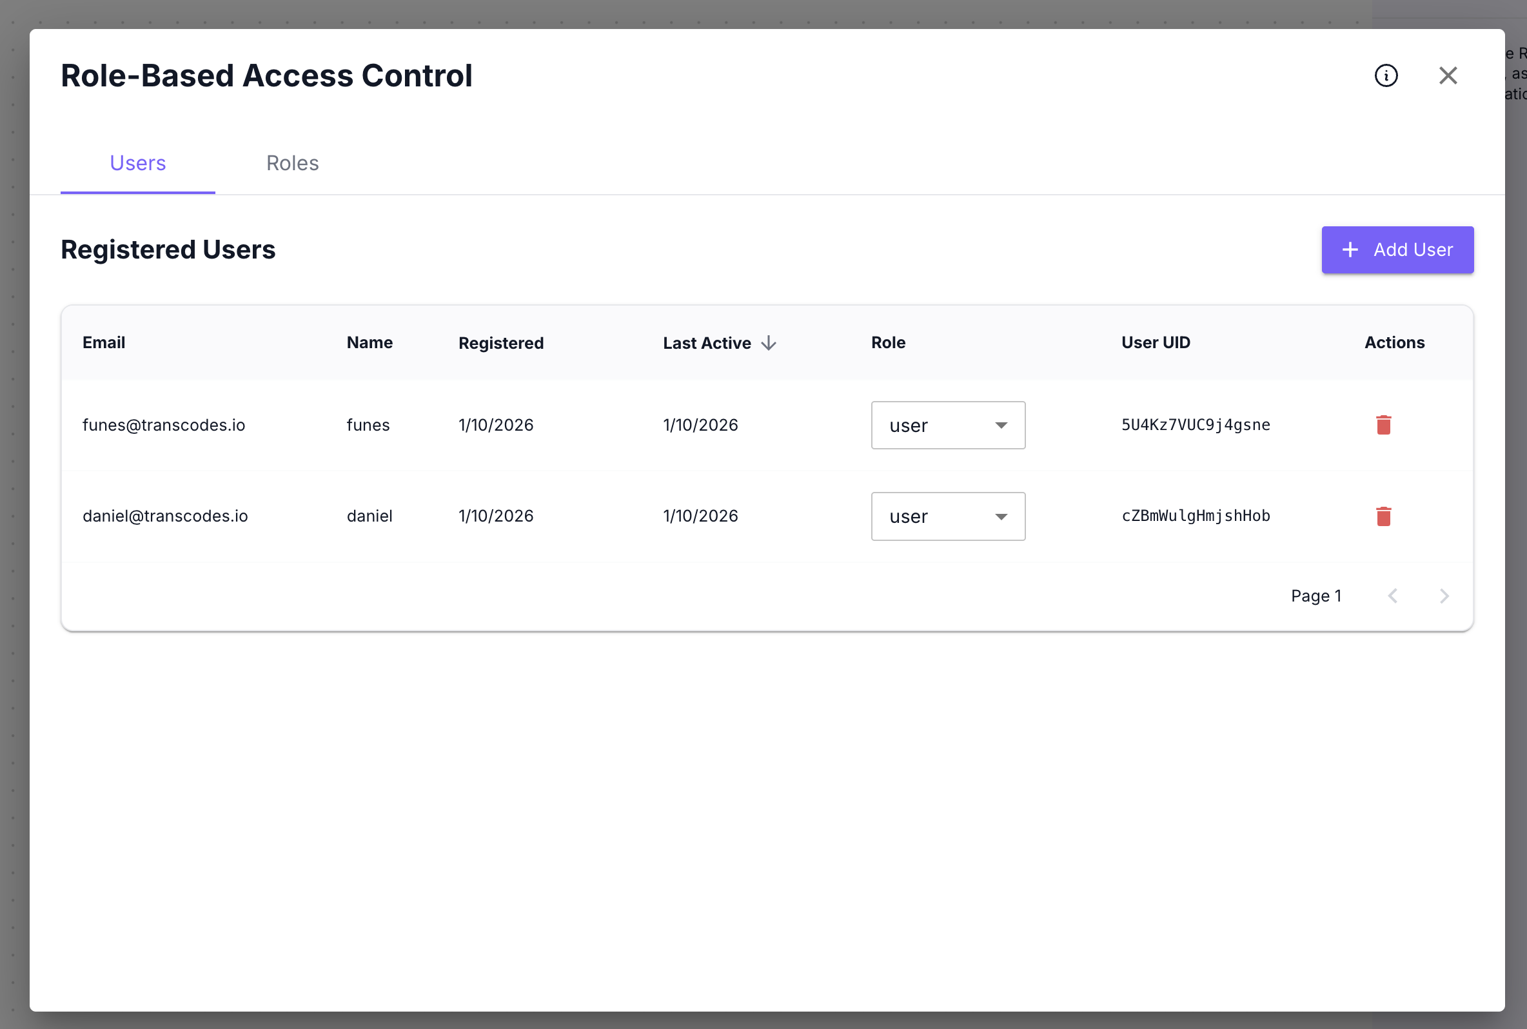Viewport: 1527px width, 1029px height.
Task: Click the previous page left chevron
Action: pos(1393,596)
